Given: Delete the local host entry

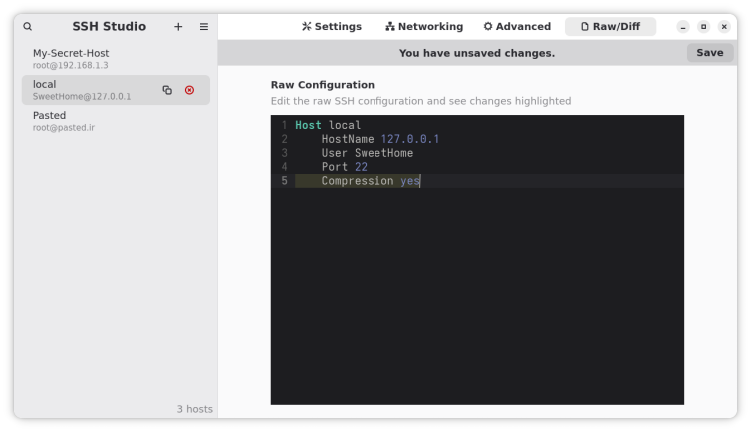Looking at the screenshot, I should (x=189, y=90).
